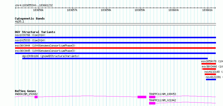223x106 pixels.
Task: Click the chr4:183655300..183661232 coordinates label
Action: click(x=34, y=5)
